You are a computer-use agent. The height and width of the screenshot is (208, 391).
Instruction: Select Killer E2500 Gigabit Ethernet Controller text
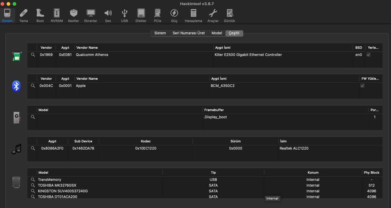coord(248,55)
